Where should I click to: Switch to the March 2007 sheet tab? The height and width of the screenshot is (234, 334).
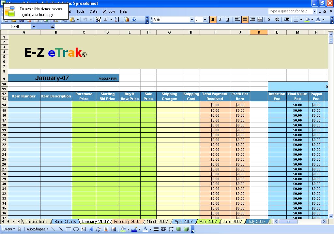157,221
